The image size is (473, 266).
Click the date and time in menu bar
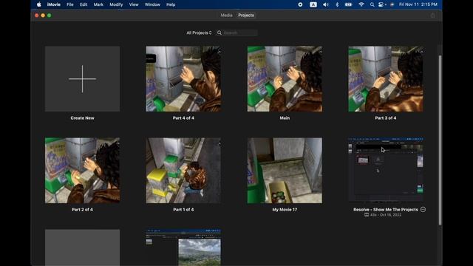pos(418,4)
